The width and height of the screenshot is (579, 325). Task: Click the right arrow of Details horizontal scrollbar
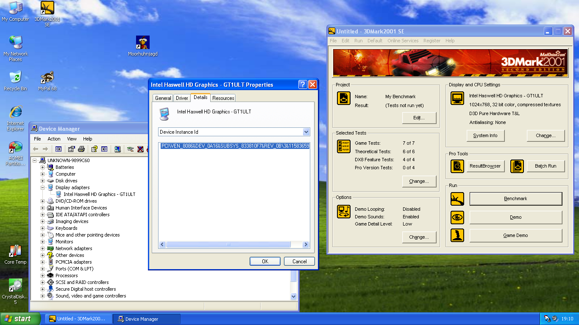point(306,245)
